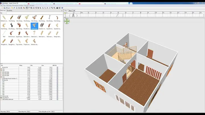
Task: Select the Half landing staircase row in furniture list
Action: pos(31,99)
